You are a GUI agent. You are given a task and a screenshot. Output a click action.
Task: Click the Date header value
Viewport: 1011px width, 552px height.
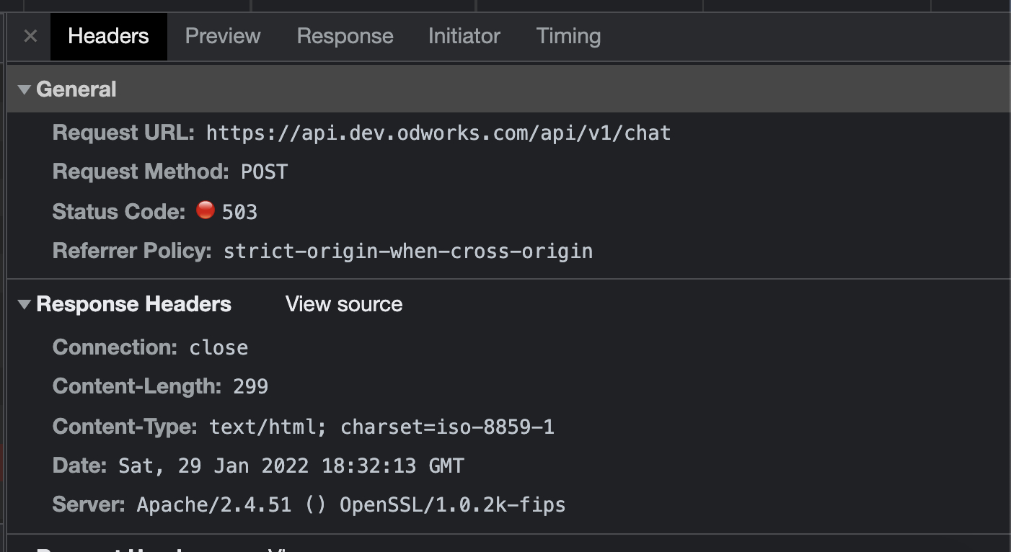[291, 466]
